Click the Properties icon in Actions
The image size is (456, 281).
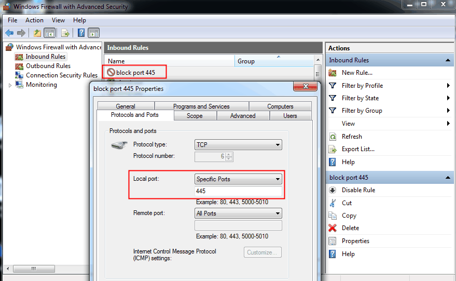coord(333,241)
